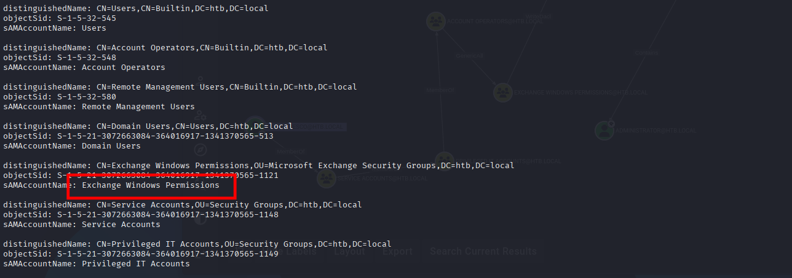The height and width of the screenshot is (278, 792).
Task: Click the Account Operators group node icon
Action: [436, 21]
